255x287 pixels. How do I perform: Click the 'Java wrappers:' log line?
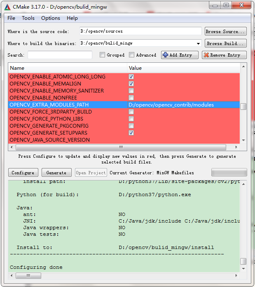(46, 228)
